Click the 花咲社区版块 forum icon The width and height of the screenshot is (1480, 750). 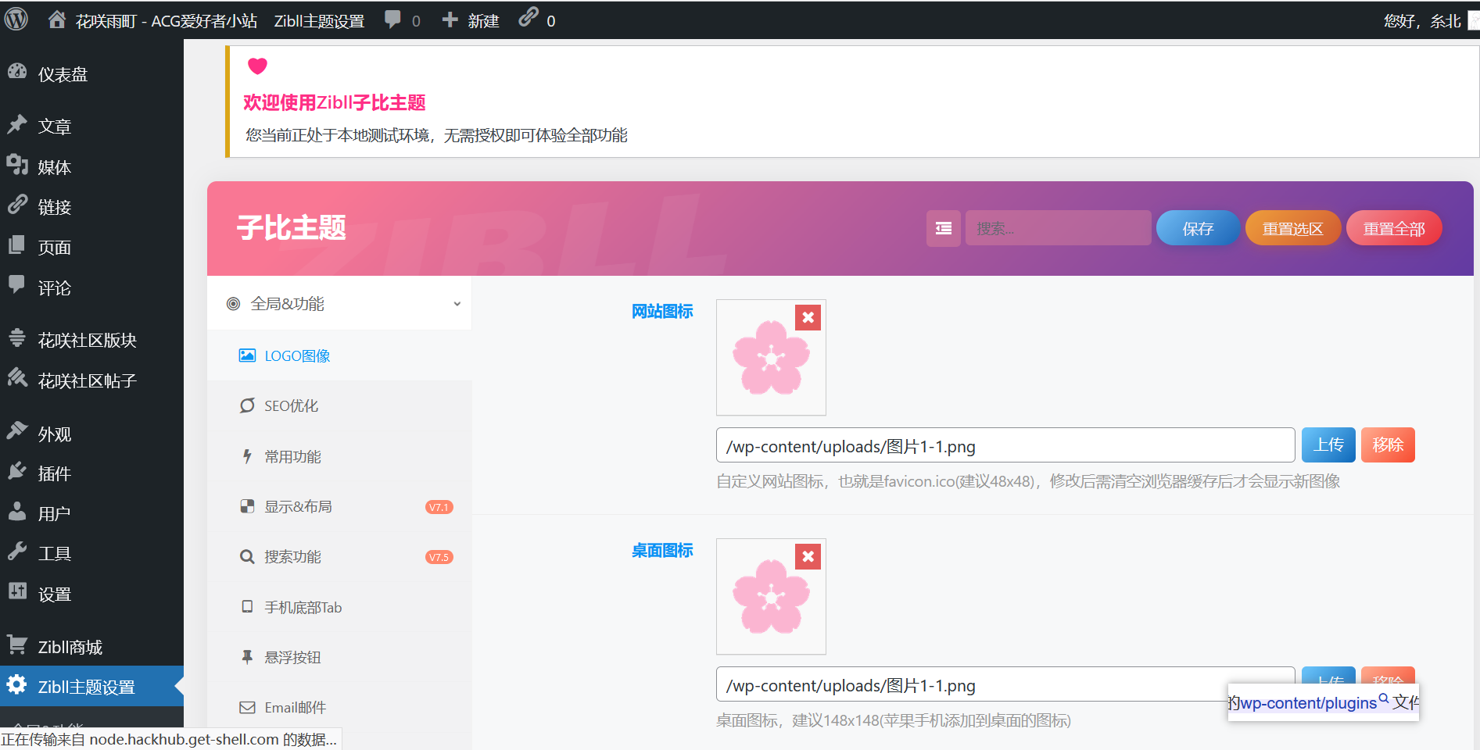[17, 338]
